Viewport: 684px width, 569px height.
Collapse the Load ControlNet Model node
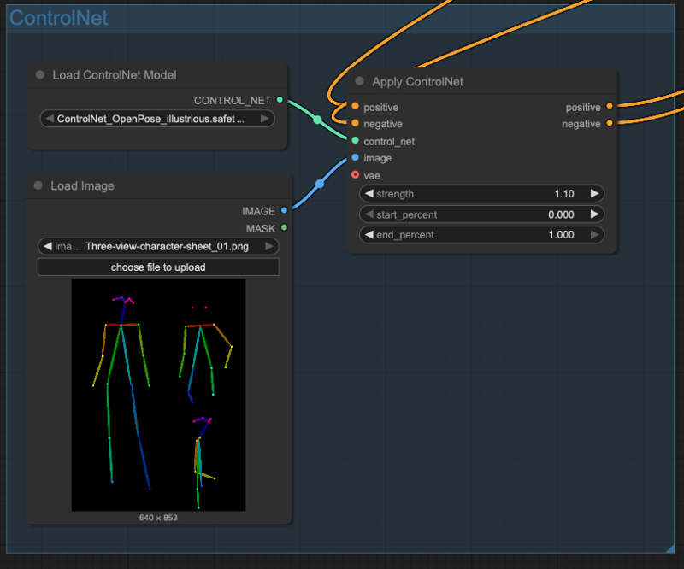40,75
